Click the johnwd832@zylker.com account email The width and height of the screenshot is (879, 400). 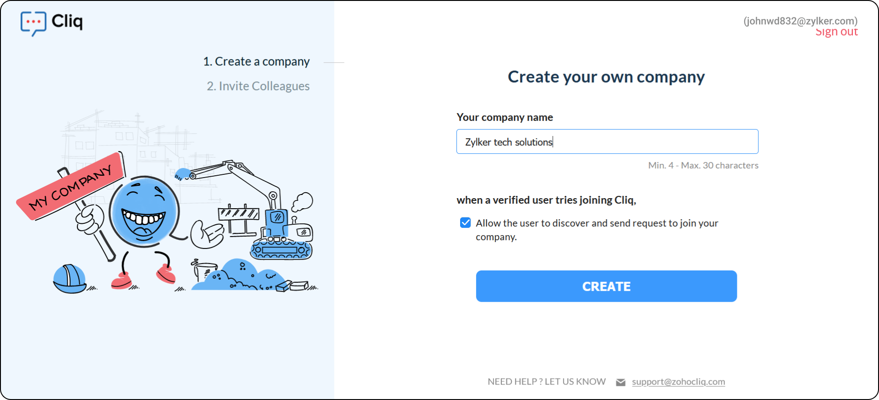[800, 21]
